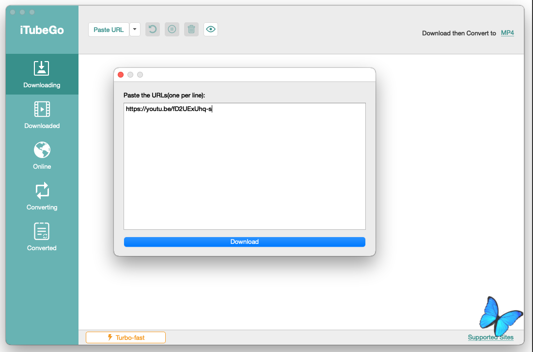Image resolution: width=533 pixels, height=352 pixels.
Task: Click the resume all downloads icon
Action: coord(153,29)
